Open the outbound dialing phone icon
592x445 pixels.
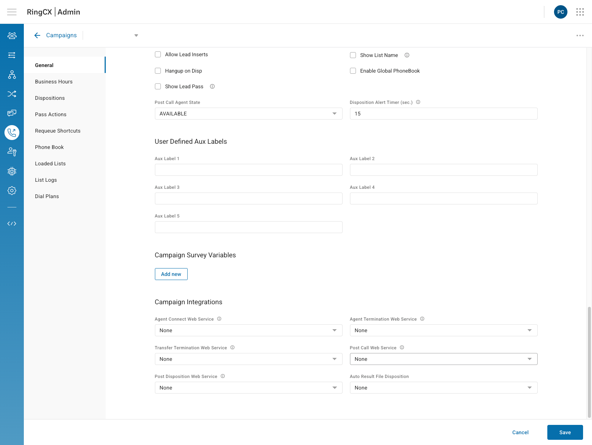[x=12, y=133]
